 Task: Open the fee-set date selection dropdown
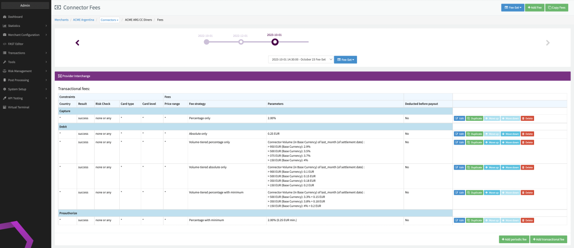click(x=301, y=60)
